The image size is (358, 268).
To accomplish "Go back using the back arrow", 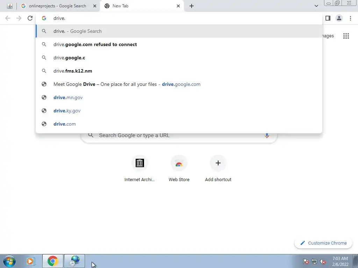I will (x=8, y=18).
